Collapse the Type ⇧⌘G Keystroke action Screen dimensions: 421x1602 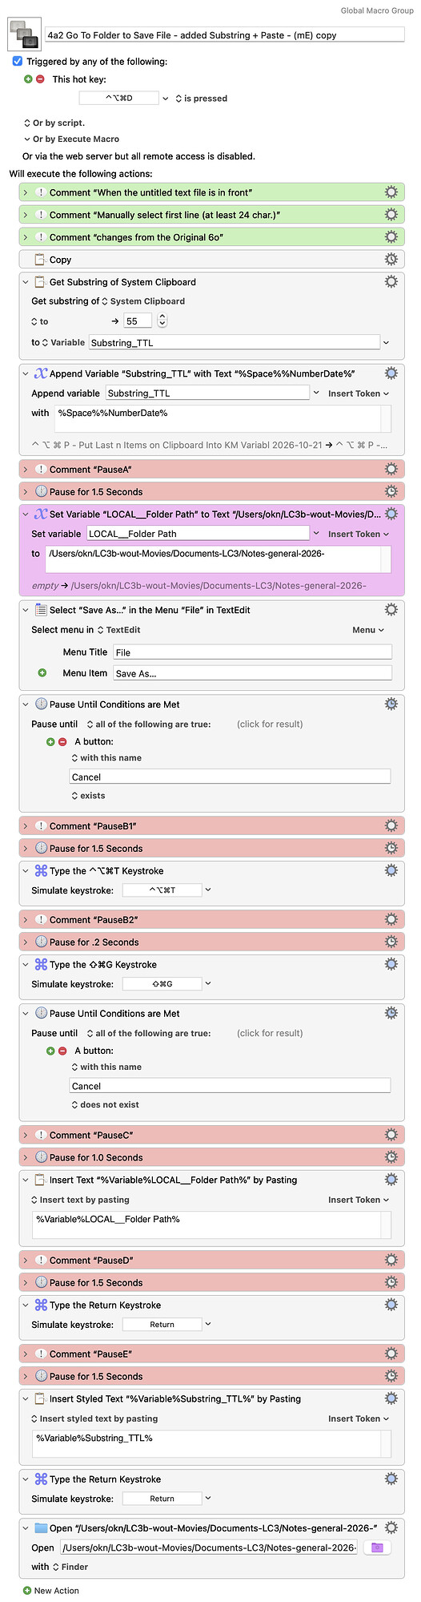(26, 965)
